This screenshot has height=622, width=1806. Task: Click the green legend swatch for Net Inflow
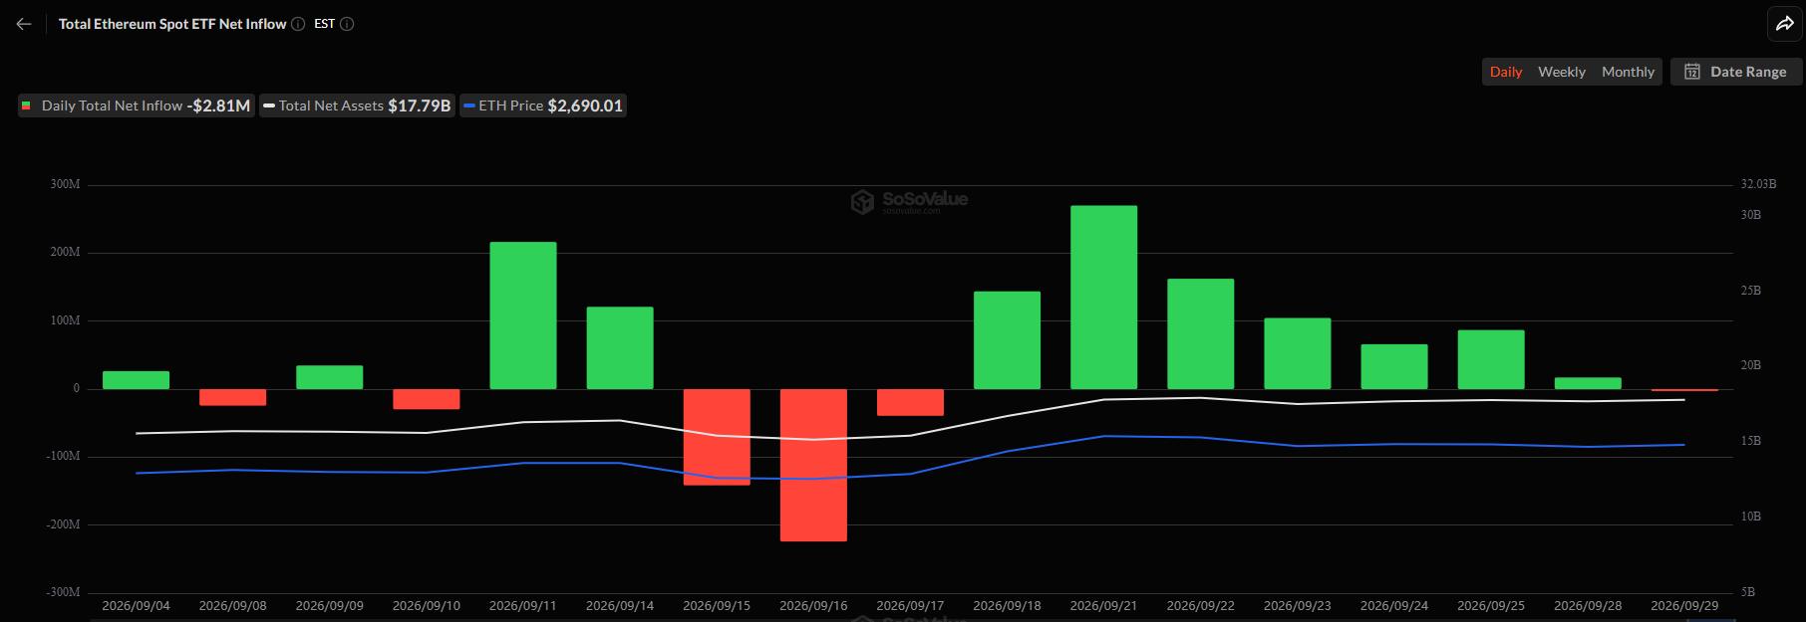click(26, 105)
